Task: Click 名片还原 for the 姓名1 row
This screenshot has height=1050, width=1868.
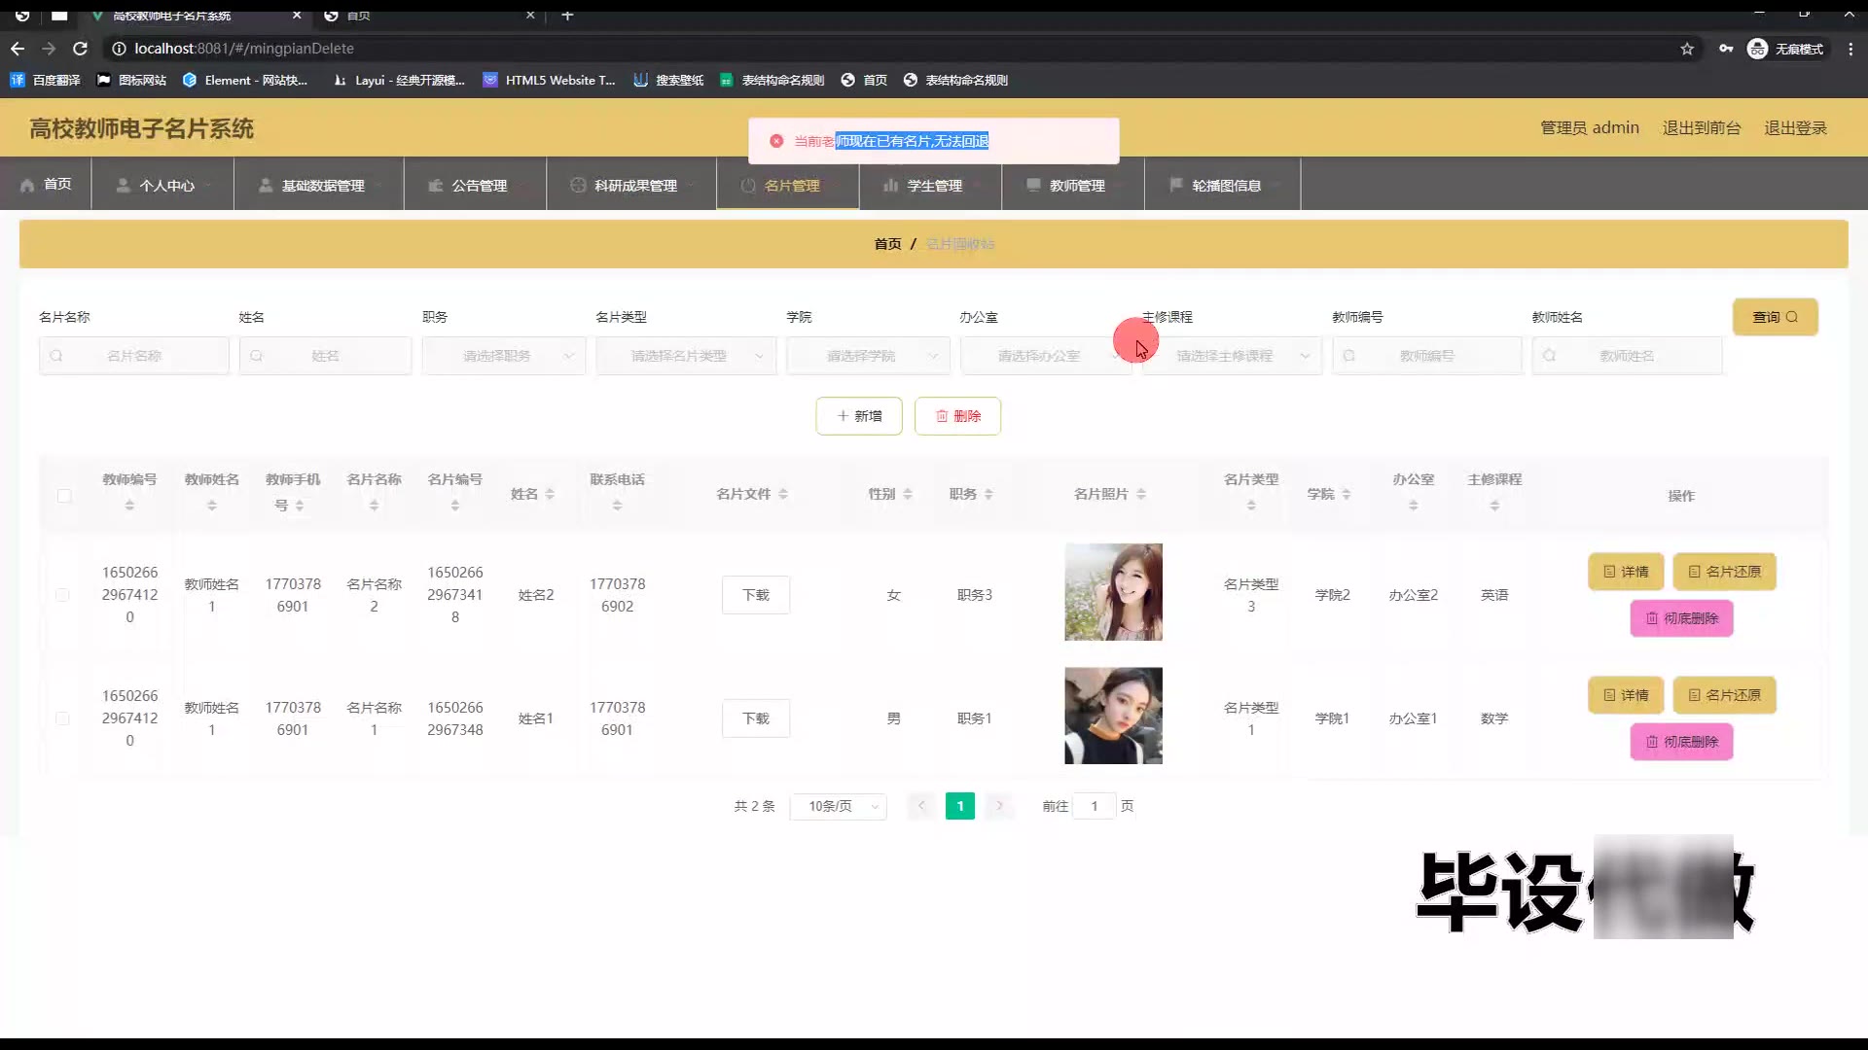Action: click(x=1724, y=695)
